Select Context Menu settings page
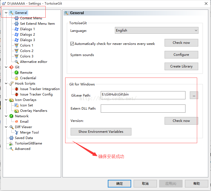The height and width of the screenshot is (191, 211). (x=31, y=18)
